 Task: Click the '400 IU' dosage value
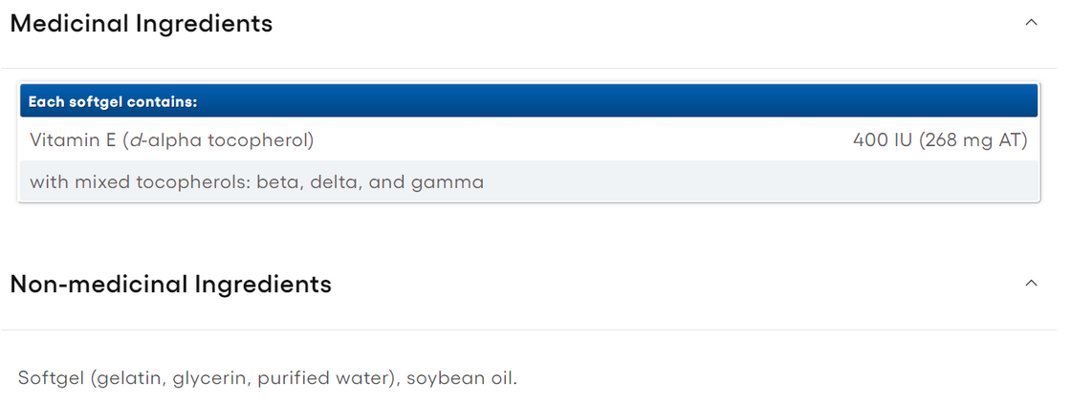coord(882,140)
